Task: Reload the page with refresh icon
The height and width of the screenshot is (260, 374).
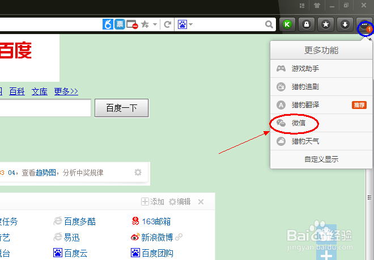Action: pos(167,24)
